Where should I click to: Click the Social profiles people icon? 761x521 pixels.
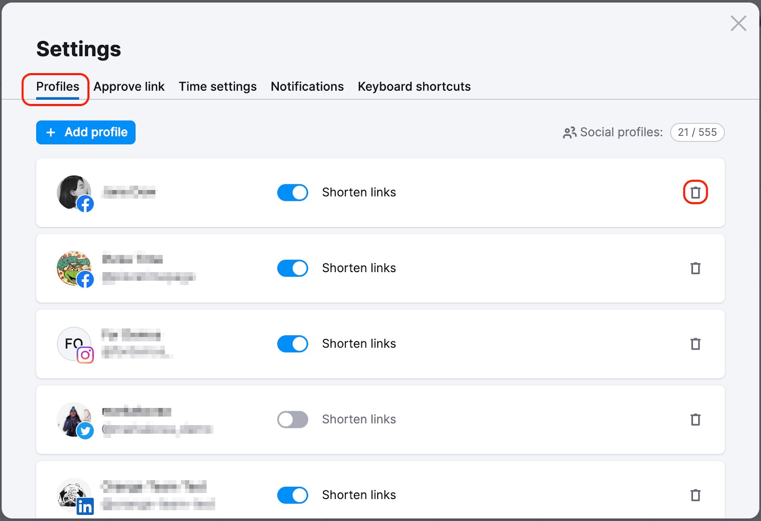click(569, 133)
